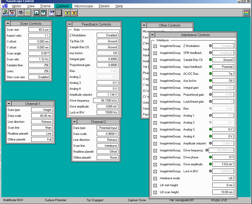This screenshot has height=204, width=252.
Task: Open Scope mode with the red waveform icon
Action: pos(28,13)
